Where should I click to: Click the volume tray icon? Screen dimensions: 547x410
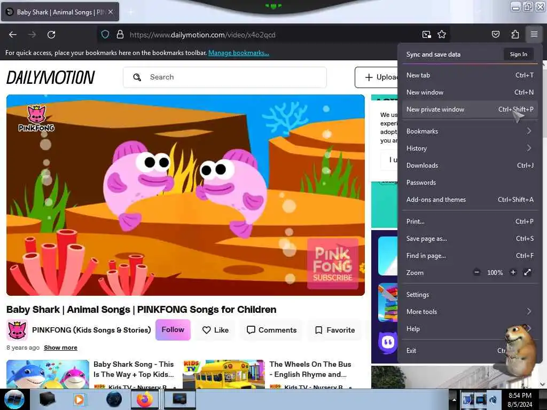click(493, 399)
